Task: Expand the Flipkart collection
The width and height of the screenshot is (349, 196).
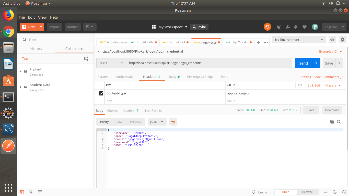Action: click(x=21, y=71)
